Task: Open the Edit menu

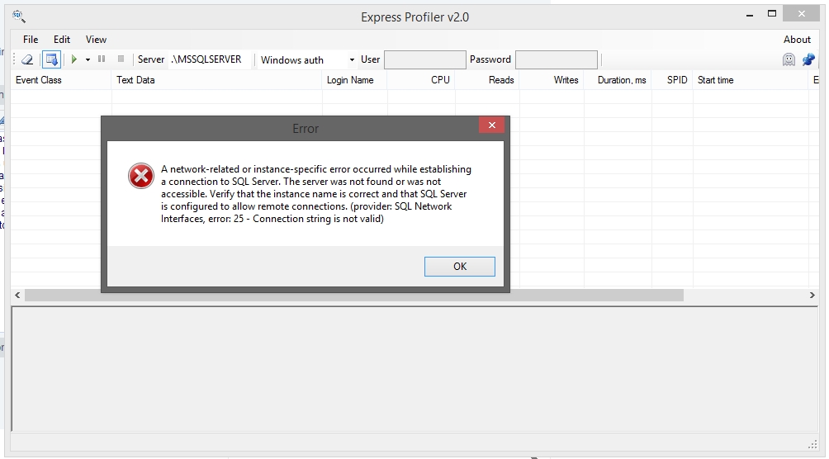Action: pyautogui.click(x=62, y=40)
